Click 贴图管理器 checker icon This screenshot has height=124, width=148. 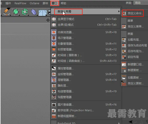coord(54,97)
